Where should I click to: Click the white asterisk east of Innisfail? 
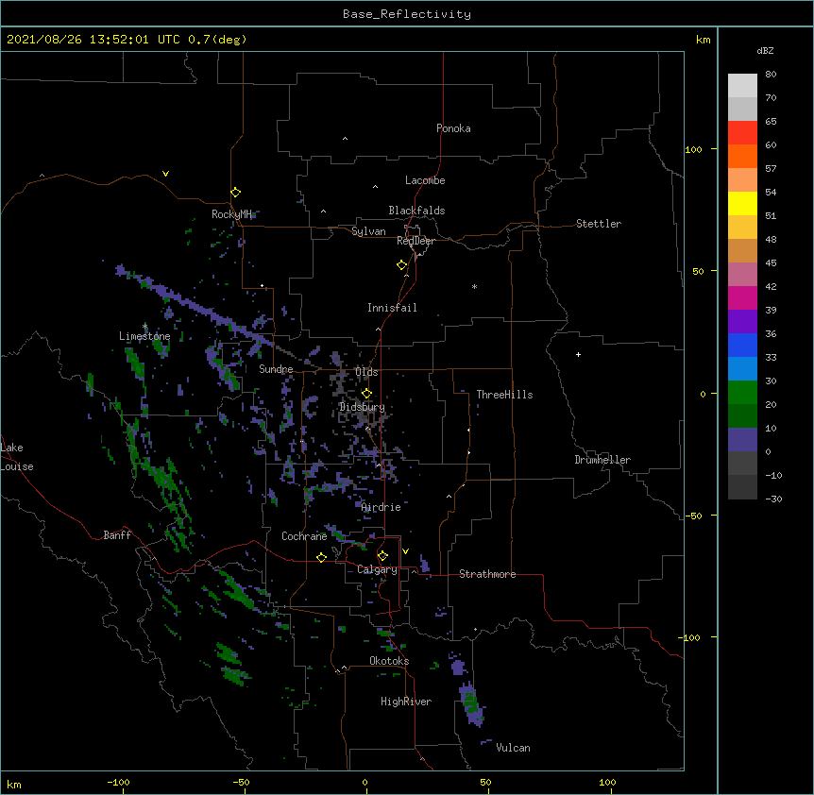pos(474,286)
